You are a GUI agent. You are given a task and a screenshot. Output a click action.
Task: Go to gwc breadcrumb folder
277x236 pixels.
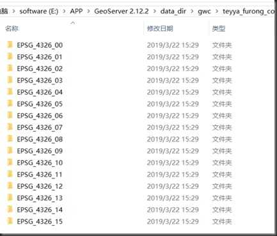coord(204,12)
